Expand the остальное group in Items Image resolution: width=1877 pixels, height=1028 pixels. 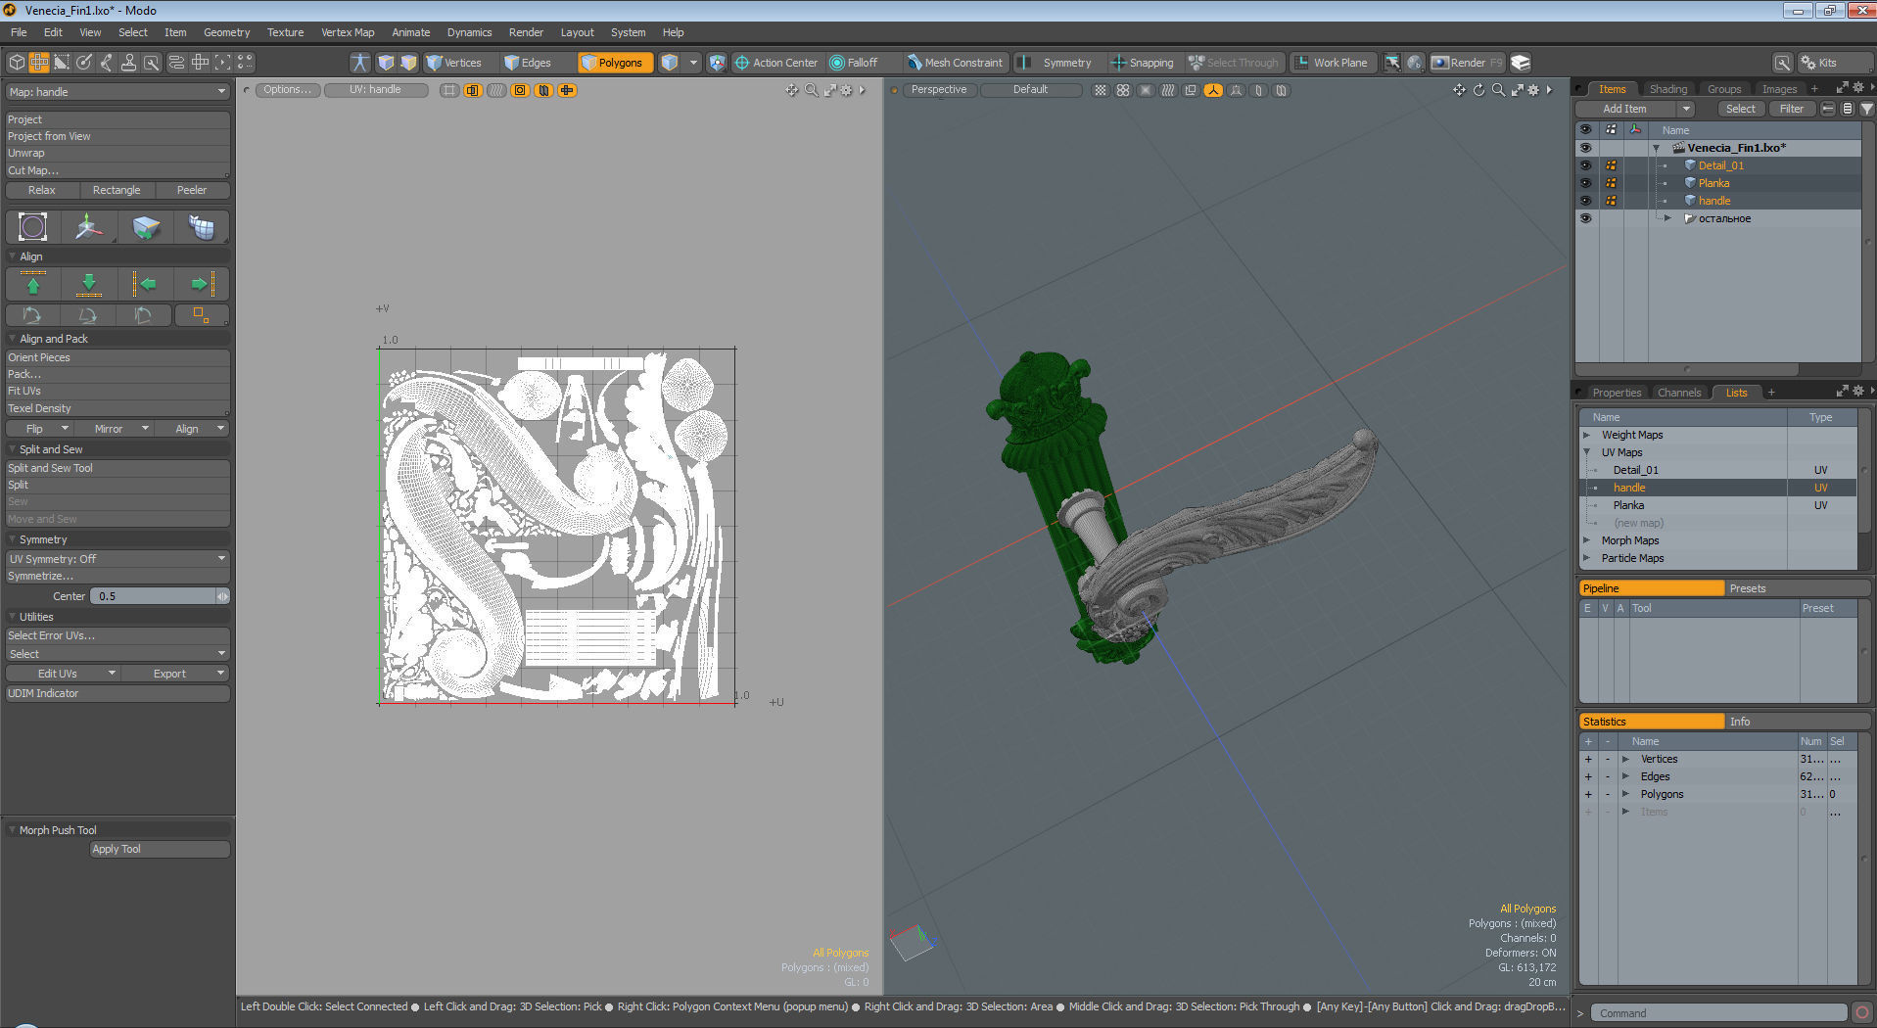tap(1668, 218)
